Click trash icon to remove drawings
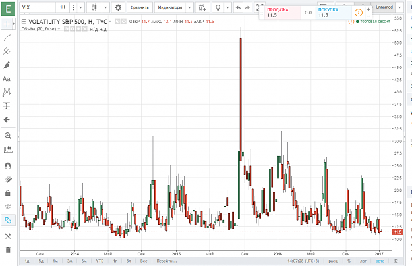 (8, 250)
